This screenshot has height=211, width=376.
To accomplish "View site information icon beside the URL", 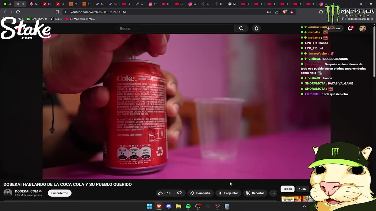I will coord(66,12).
